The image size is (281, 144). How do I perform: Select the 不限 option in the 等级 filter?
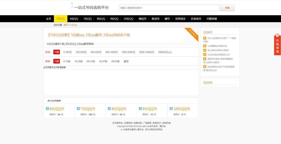point(56,61)
